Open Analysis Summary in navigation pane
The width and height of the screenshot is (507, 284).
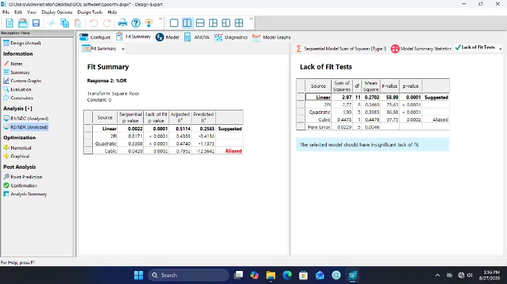(x=25, y=194)
